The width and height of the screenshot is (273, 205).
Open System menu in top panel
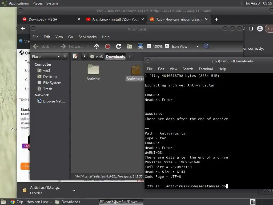(52, 3)
